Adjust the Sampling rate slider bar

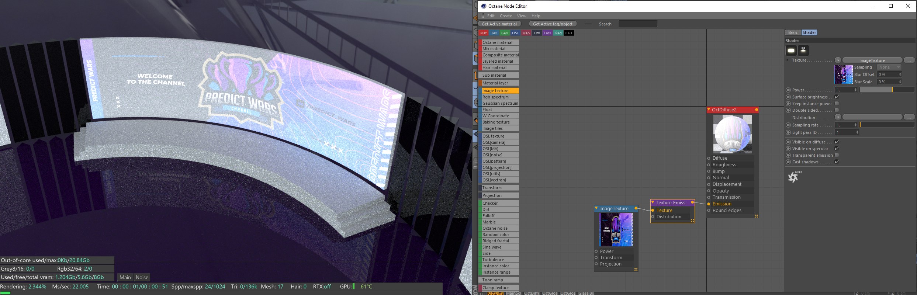click(887, 125)
